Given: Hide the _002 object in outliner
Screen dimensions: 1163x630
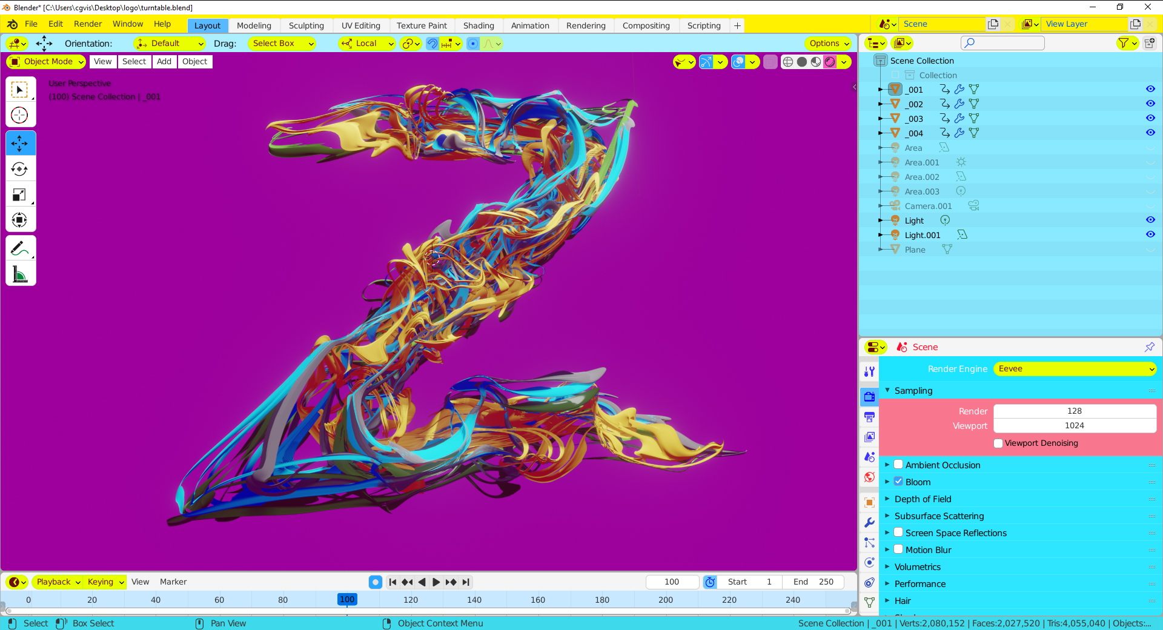Looking at the screenshot, I should tap(1150, 104).
